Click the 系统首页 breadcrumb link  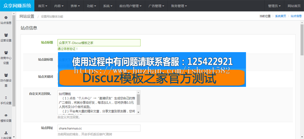click(x=281, y=16)
